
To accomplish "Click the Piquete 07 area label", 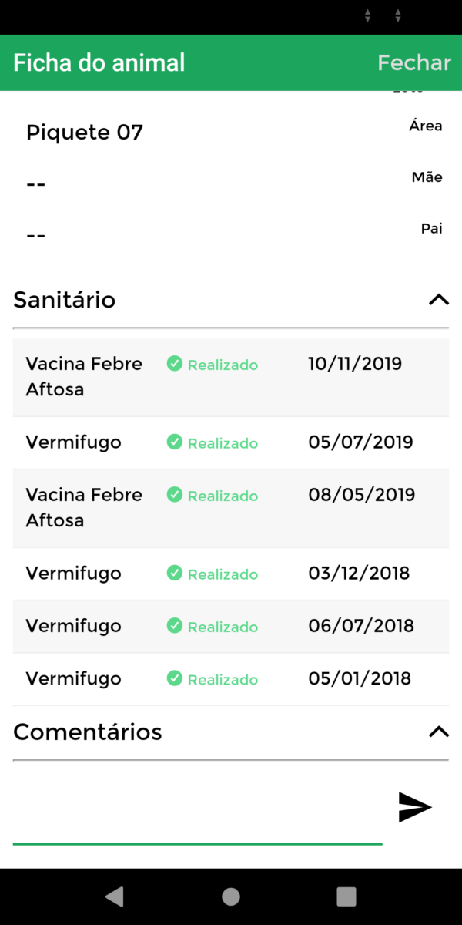I will (x=84, y=132).
